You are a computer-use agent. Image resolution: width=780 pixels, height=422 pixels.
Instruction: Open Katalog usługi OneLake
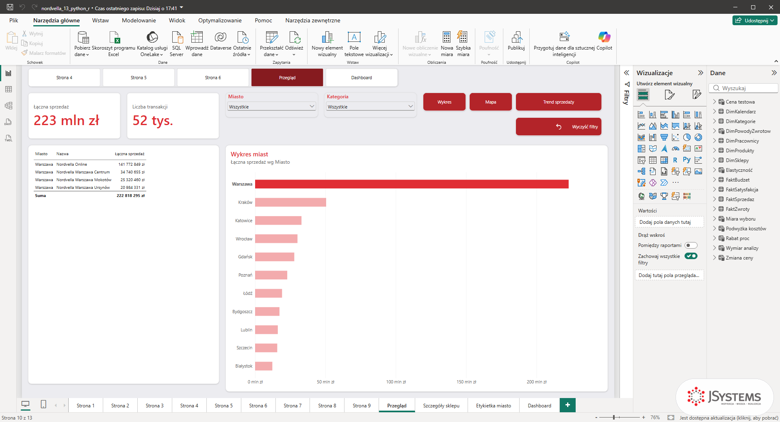point(152,44)
